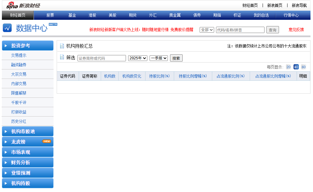Open 新浪首页 link at top right
Image resolution: width=313 pixels, height=192 pixels.
tap(275, 5)
